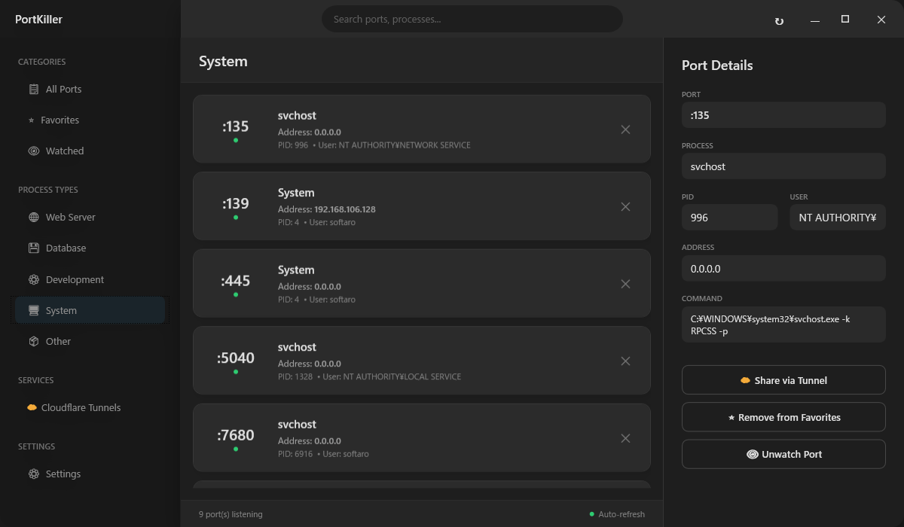Screen dimensions: 904x527
Task: Kill the svchost process on port 135
Action: click(x=625, y=129)
